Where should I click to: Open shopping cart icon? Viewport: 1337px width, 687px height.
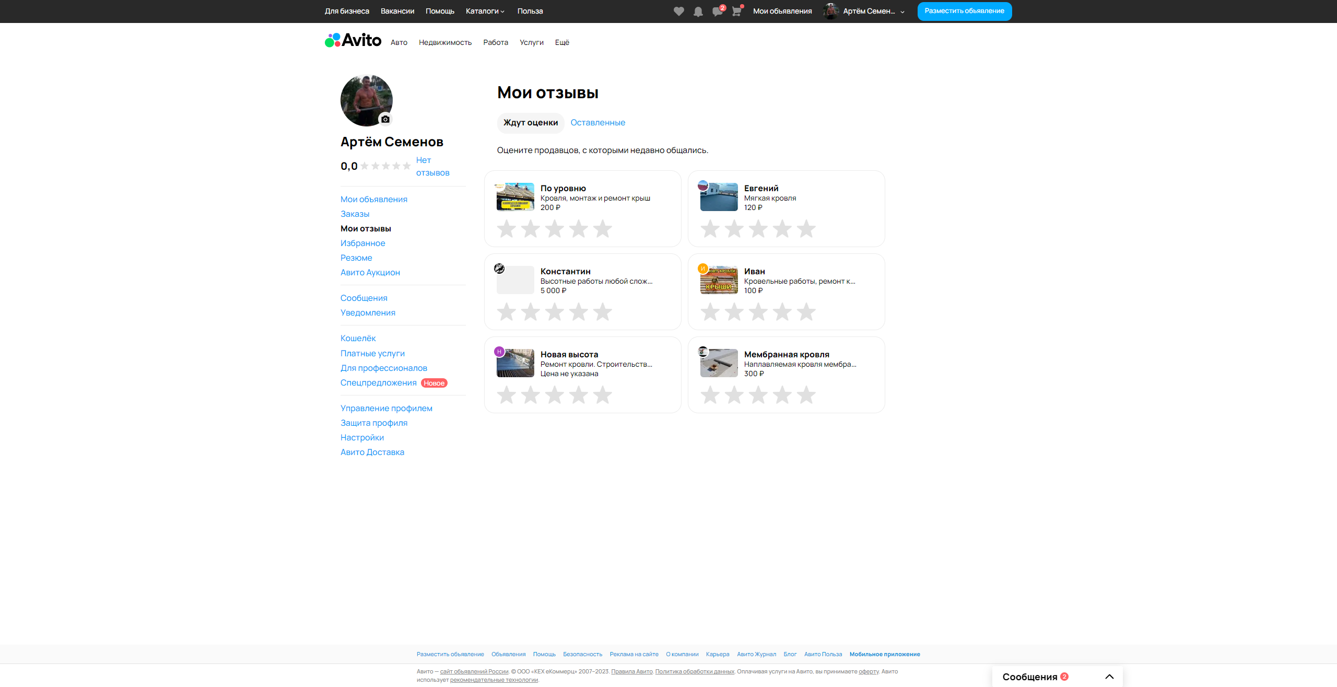click(736, 11)
